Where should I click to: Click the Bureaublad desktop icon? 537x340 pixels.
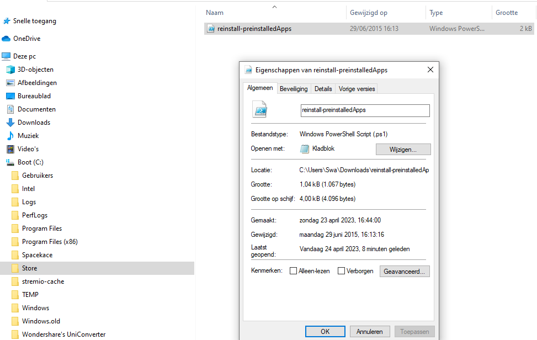point(10,96)
